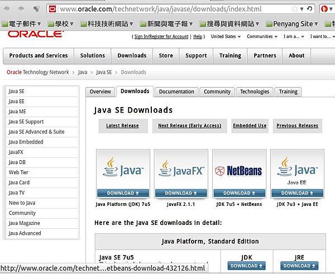Download Java Platform (JDK) 7u5
The width and height of the screenshot is (335, 274).
pyautogui.click(x=123, y=193)
